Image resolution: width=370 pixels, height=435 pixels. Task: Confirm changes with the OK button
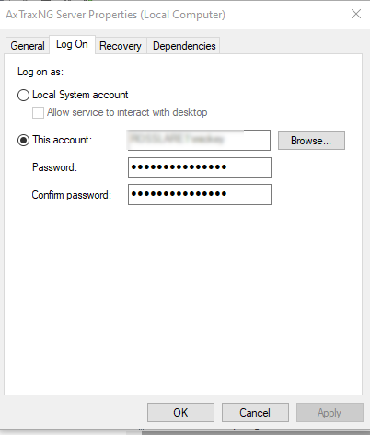180,413
